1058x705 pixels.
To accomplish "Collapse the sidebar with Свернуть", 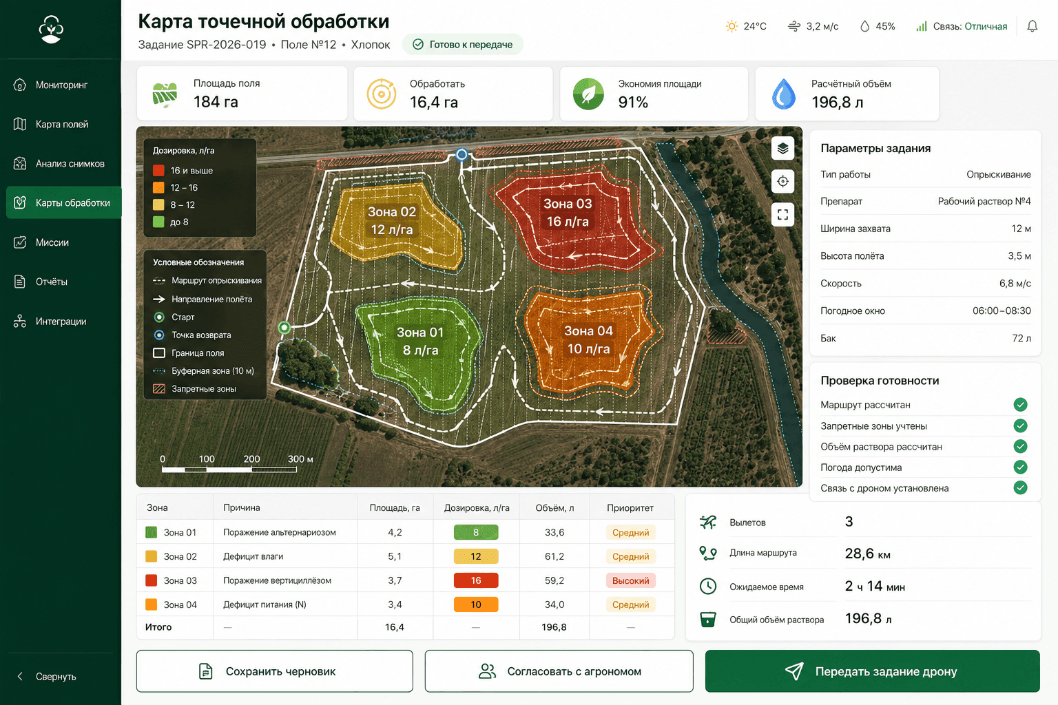I will pos(47,676).
